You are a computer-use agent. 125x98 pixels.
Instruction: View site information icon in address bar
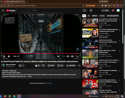12,5
